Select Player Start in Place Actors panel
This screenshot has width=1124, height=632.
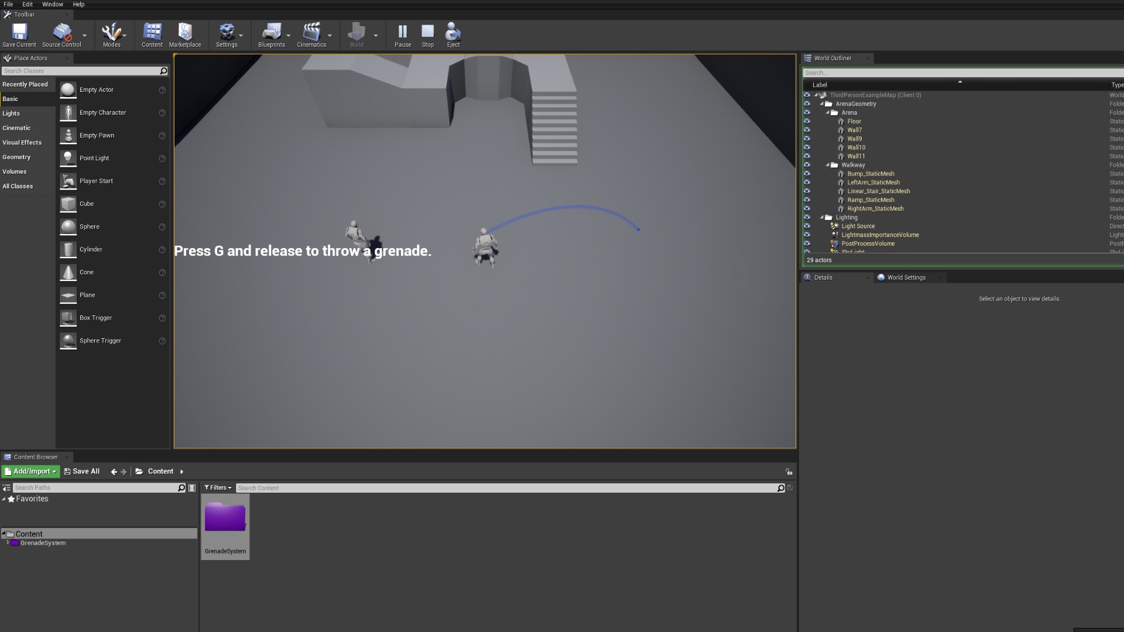tap(96, 181)
